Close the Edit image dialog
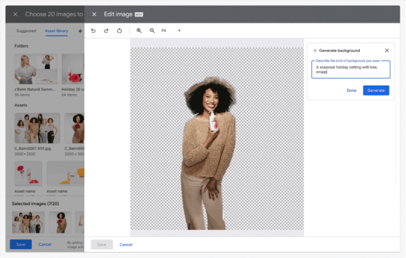The image size is (406, 258). pyautogui.click(x=94, y=14)
